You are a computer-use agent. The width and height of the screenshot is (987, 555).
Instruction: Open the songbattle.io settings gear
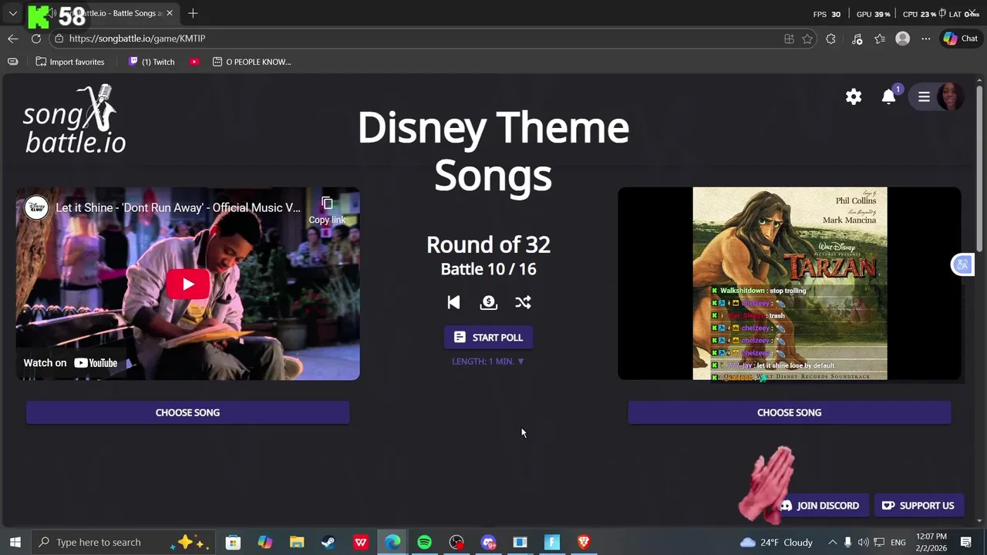[854, 96]
